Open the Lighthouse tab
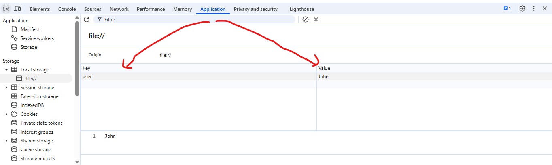The width and height of the screenshot is (552, 165). click(x=301, y=9)
